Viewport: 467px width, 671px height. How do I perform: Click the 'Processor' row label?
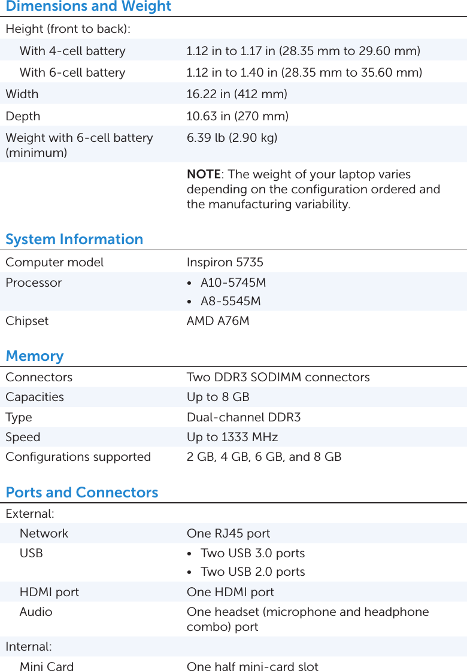pyautogui.click(x=34, y=283)
